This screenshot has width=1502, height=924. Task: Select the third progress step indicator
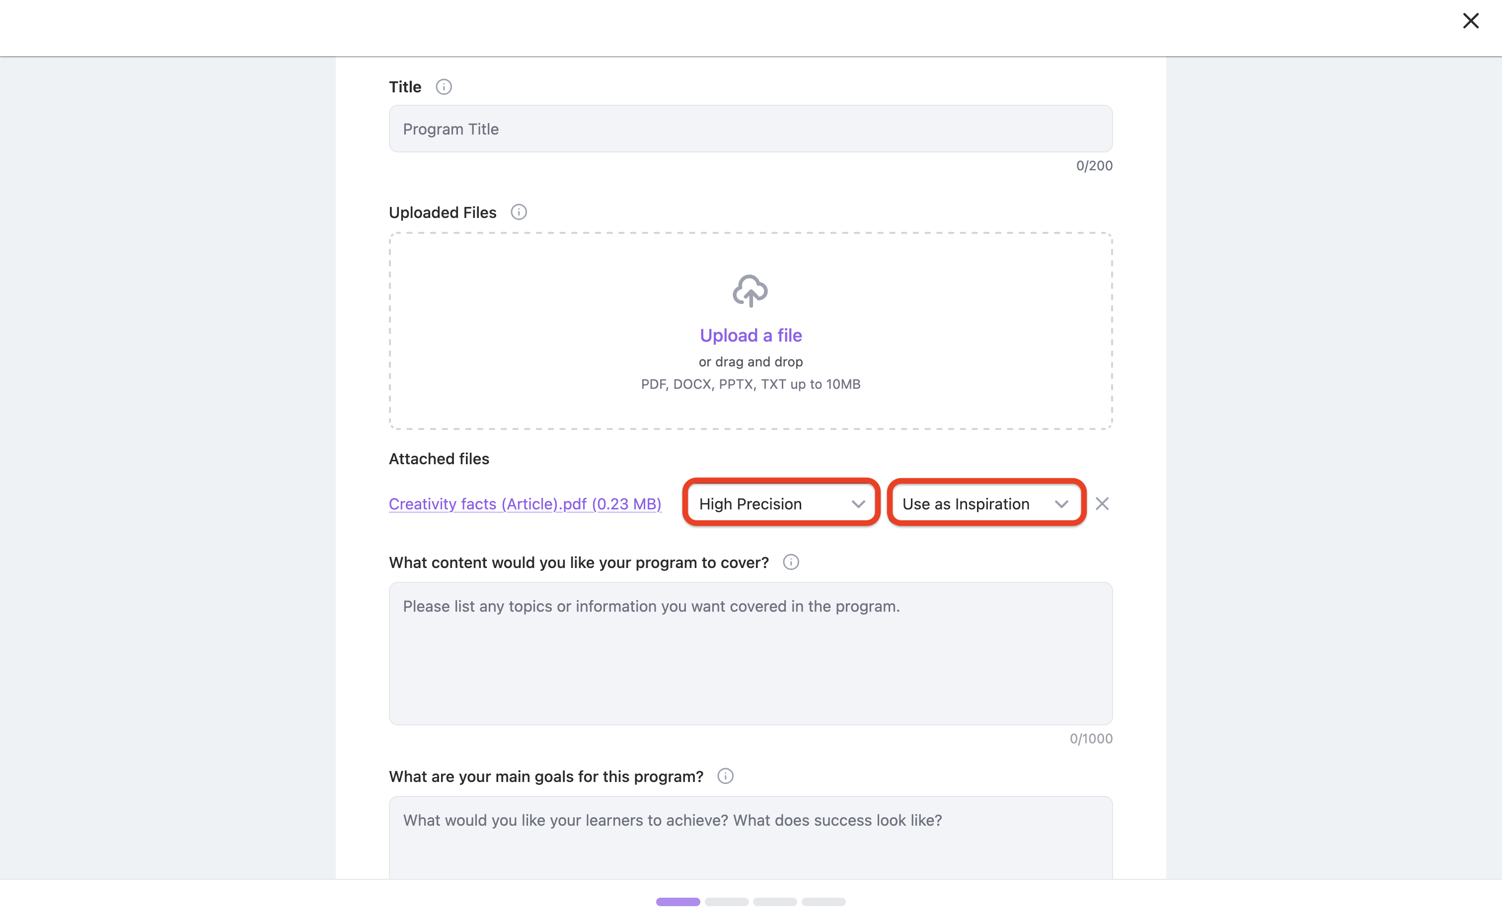click(774, 901)
